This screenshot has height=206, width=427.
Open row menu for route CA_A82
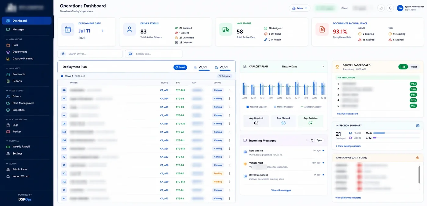pos(229,157)
